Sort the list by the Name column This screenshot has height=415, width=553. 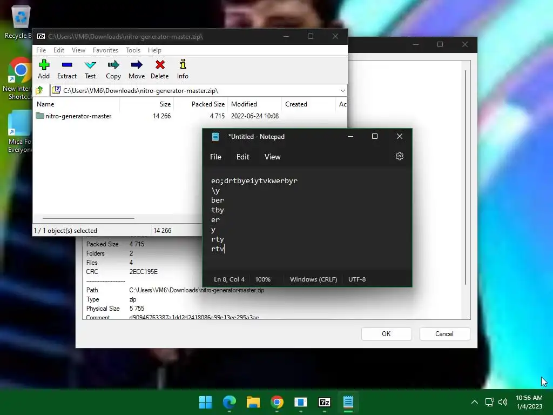pos(77,104)
